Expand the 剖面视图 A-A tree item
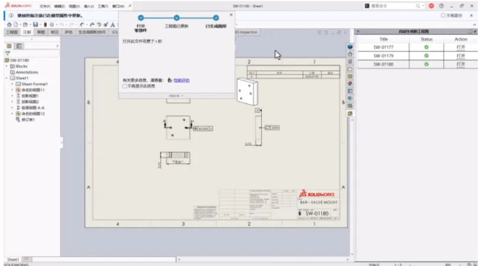The height and width of the screenshot is (266, 478). pos(12,108)
